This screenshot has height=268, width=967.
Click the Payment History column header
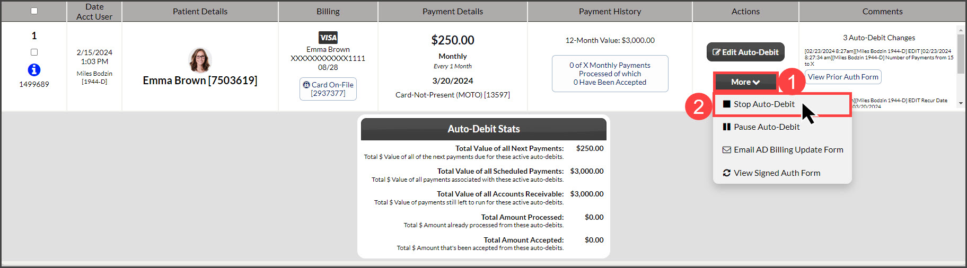pos(610,11)
